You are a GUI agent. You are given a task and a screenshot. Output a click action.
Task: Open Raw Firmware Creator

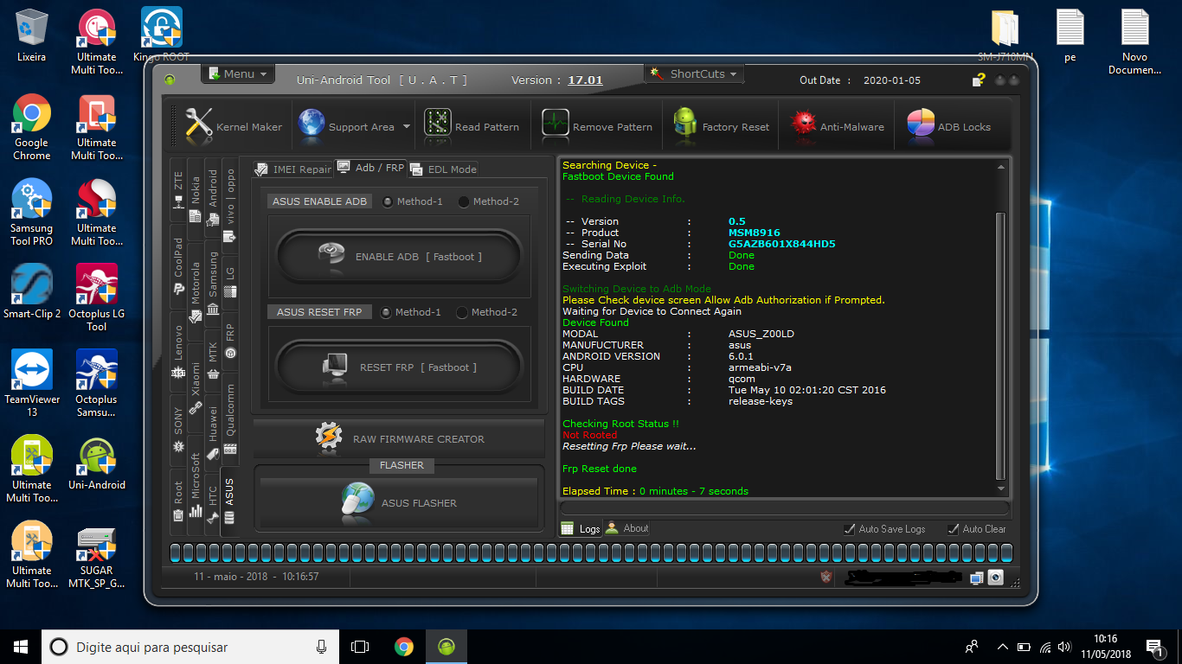pos(399,438)
